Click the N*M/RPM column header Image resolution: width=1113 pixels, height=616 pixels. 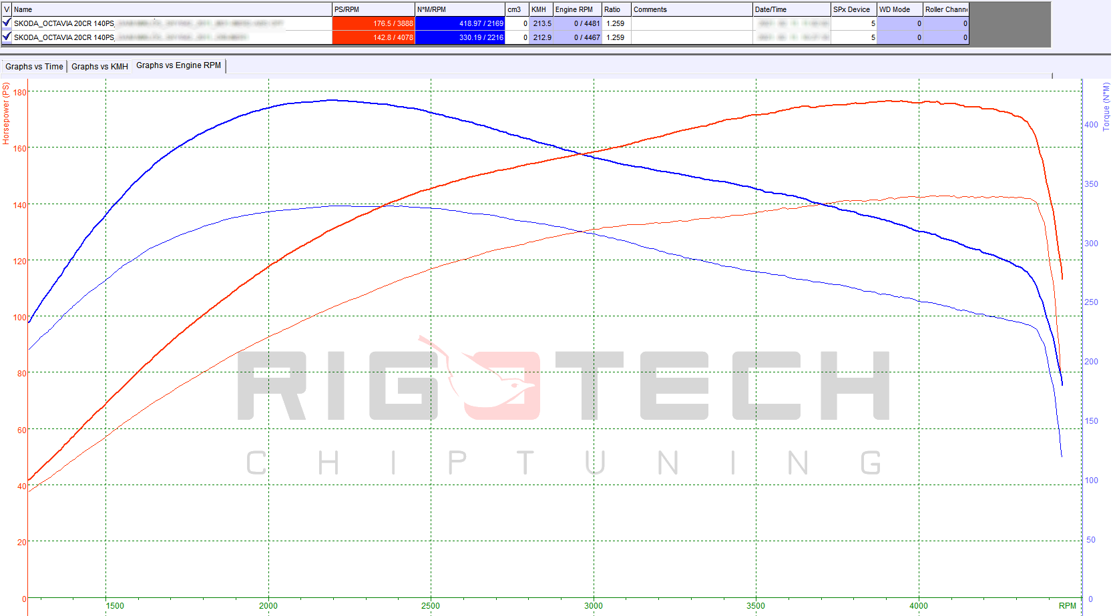(x=459, y=9)
